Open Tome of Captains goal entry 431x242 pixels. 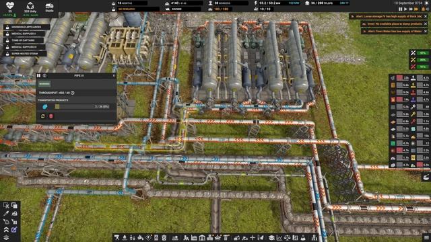pyautogui.click(x=24, y=40)
